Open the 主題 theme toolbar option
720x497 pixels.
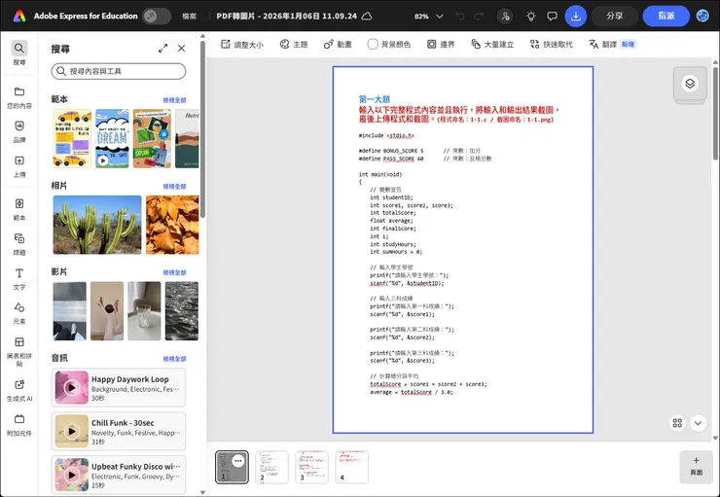click(294, 45)
